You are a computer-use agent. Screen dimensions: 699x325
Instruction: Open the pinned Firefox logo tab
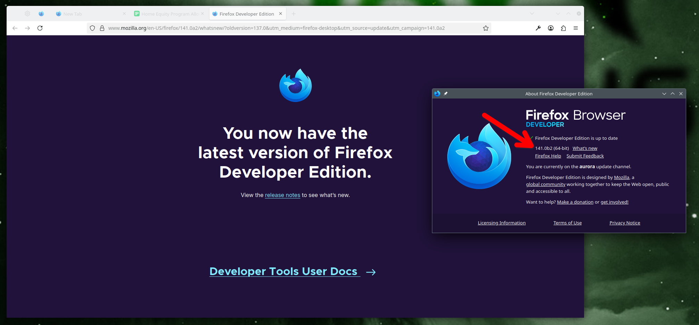[41, 14]
